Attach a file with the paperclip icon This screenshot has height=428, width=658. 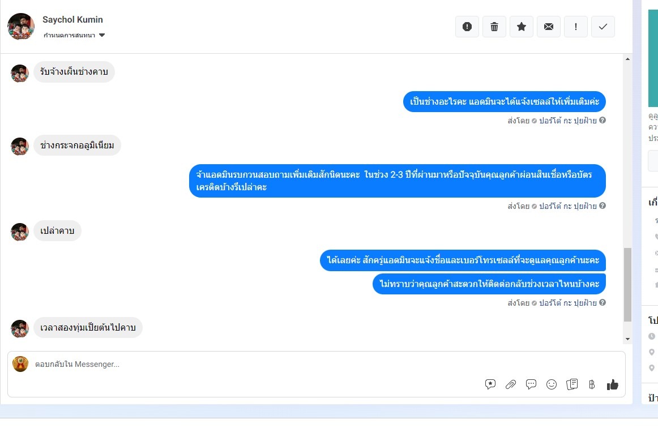(511, 384)
